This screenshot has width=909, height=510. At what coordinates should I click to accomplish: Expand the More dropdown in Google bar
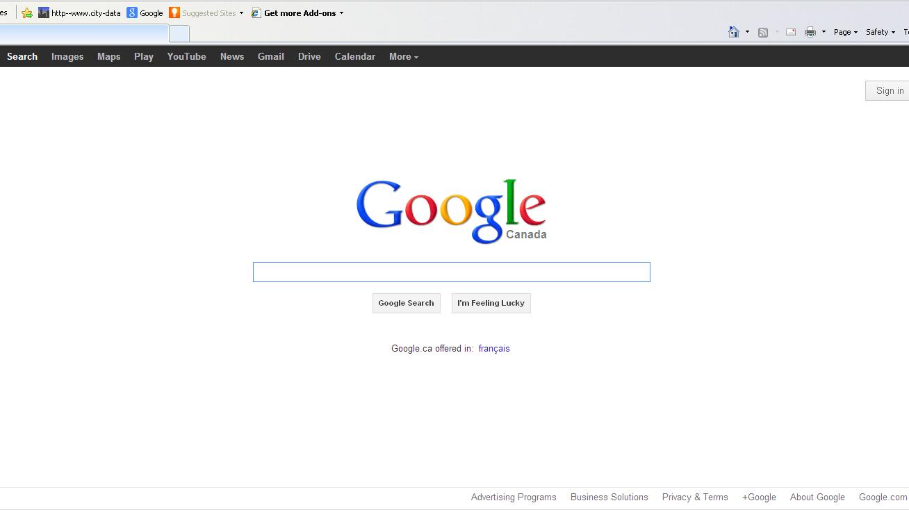404,56
